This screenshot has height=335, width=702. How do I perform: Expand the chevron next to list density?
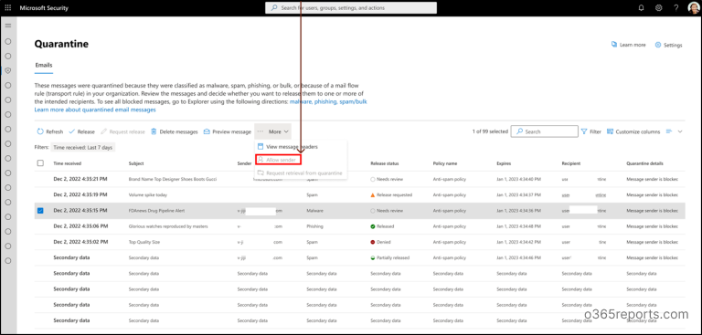click(x=680, y=131)
